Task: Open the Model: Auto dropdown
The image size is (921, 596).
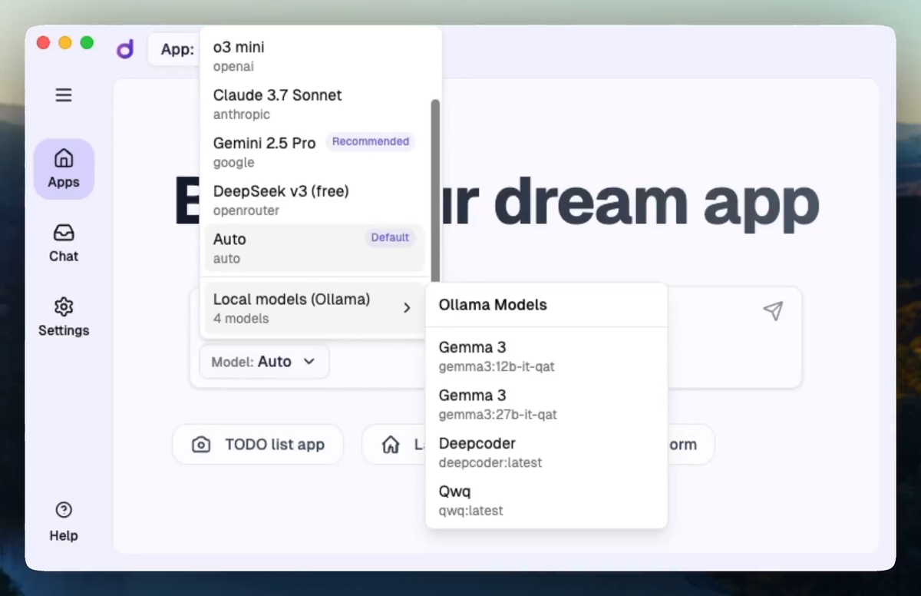Action: click(264, 362)
